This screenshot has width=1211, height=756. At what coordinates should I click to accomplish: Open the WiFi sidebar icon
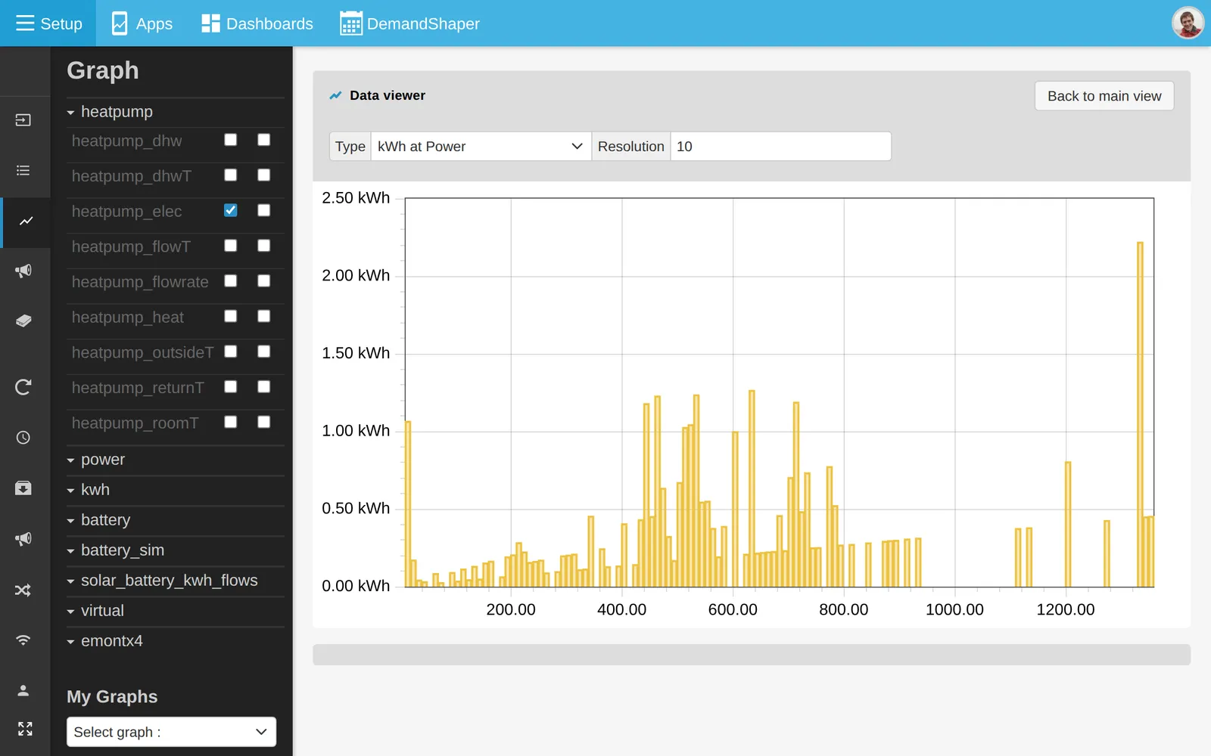23,640
